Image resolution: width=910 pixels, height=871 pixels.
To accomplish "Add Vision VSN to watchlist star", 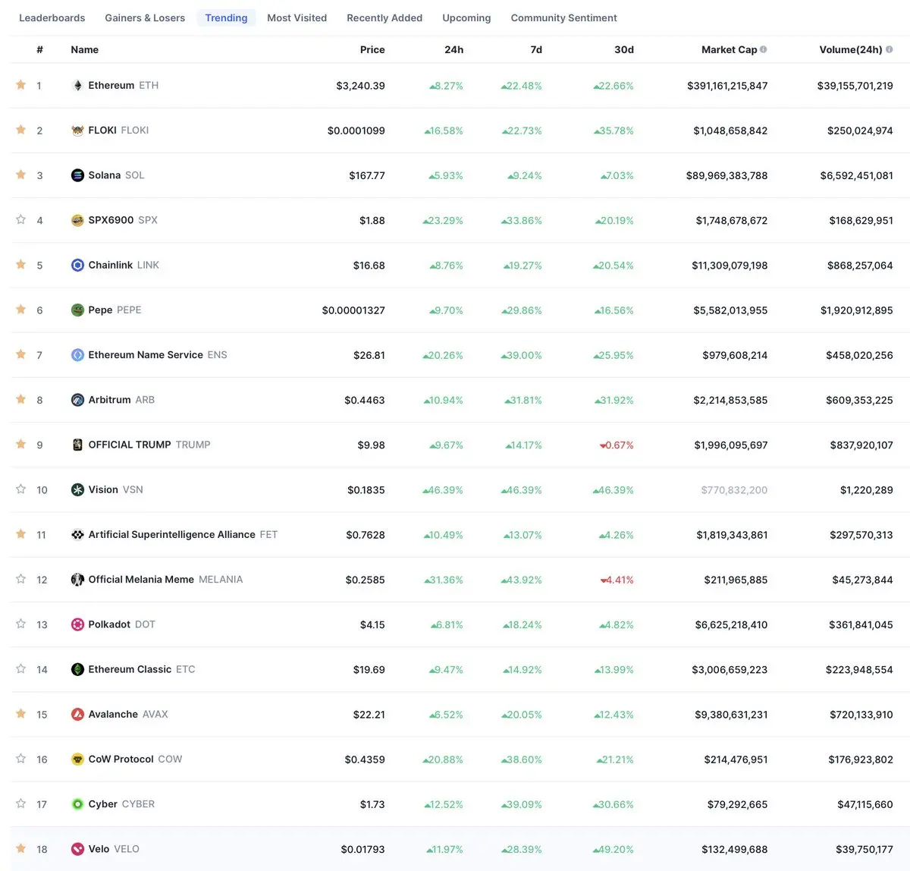I will point(21,489).
